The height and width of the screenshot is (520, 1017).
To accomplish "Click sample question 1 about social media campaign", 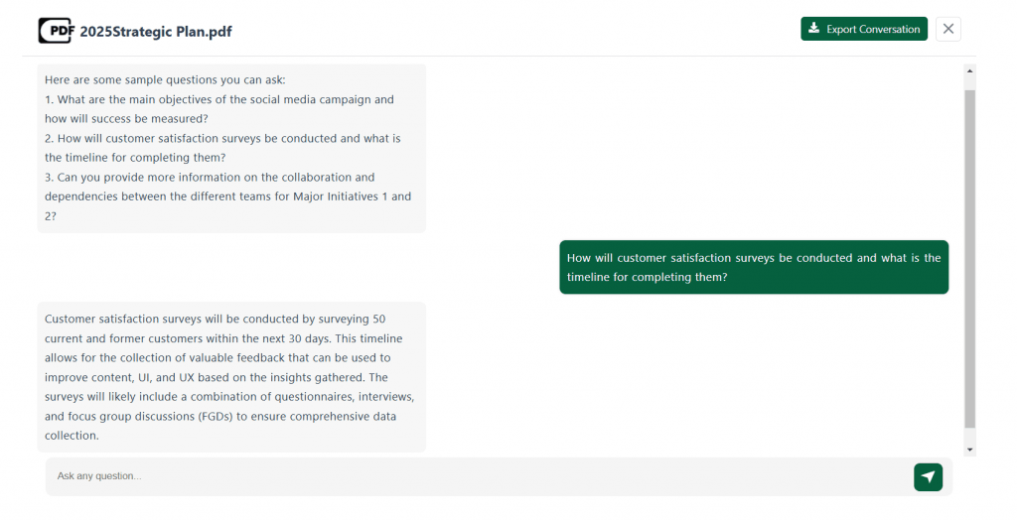I will 219,109.
